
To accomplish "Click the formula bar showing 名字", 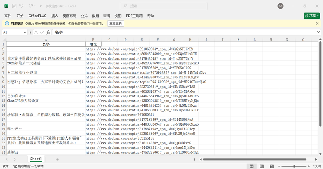I will (185, 32).
